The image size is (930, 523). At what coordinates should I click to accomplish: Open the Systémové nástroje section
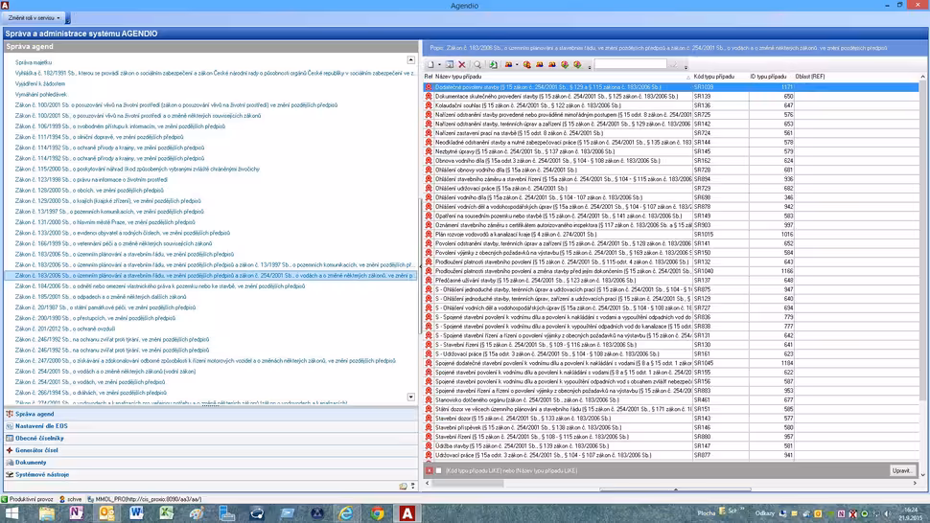pos(41,474)
